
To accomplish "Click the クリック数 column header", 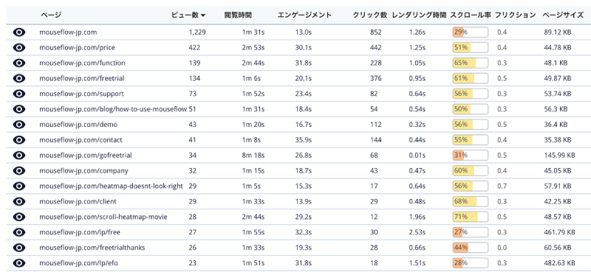I will [370, 15].
